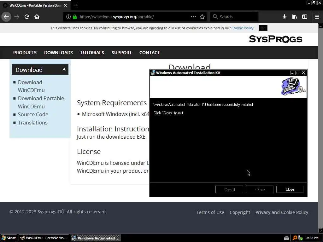The image size is (323, 242).
Task: Open the Firefox hamburger menu
Action: click(x=317, y=17)
